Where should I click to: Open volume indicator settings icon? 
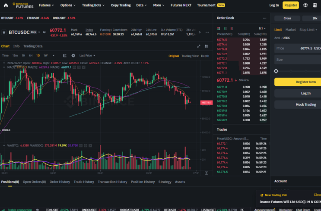(x=86, y=145)
